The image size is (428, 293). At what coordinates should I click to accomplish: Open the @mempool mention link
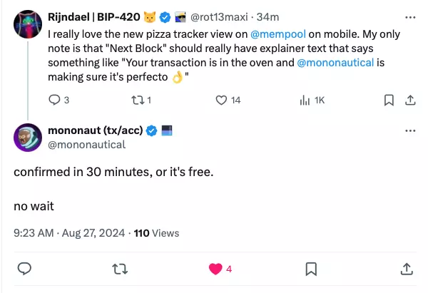tap(278, 34)
